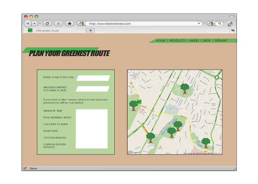The image size is (258, 184).
Task: Click the tab overview windows icon
Action: (x=230, y=24)
